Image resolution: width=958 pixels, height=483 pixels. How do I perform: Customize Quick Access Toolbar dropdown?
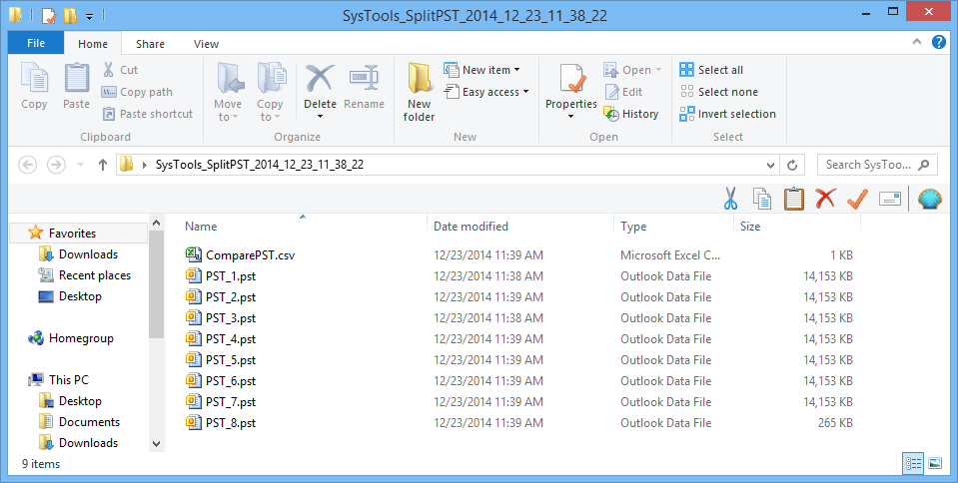89,17
